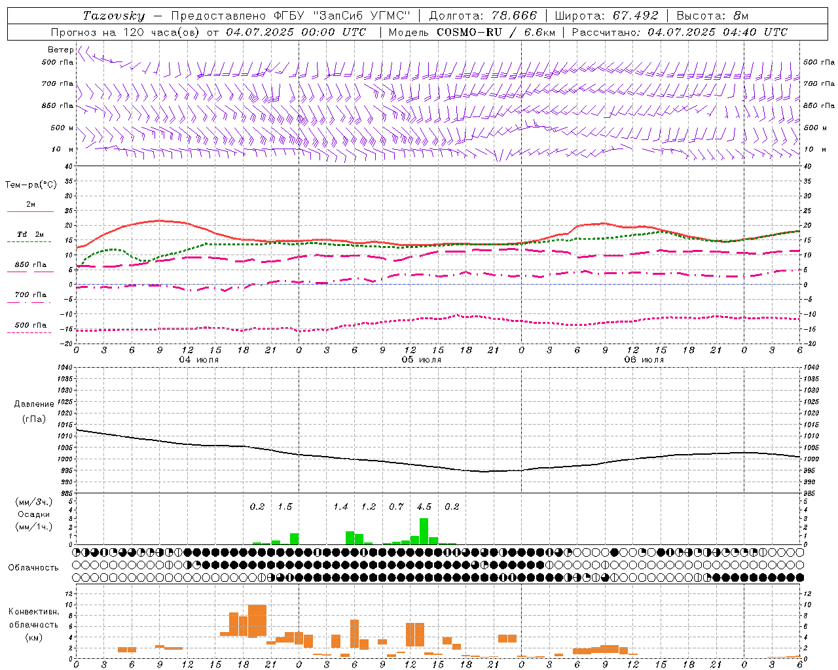Click the dashed line under the 'Td 2м' legend
This screenshot has width=838, height=670.
point(29,241)
